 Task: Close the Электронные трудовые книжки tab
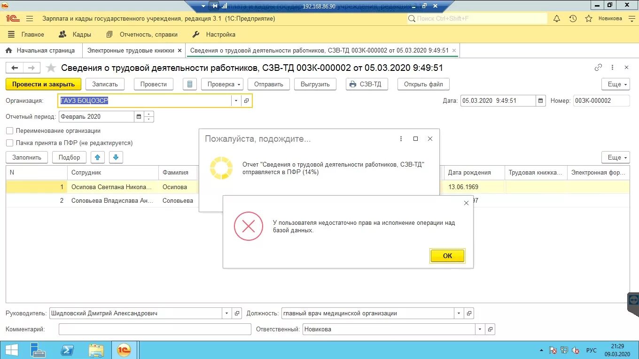[x=179, y=50]
